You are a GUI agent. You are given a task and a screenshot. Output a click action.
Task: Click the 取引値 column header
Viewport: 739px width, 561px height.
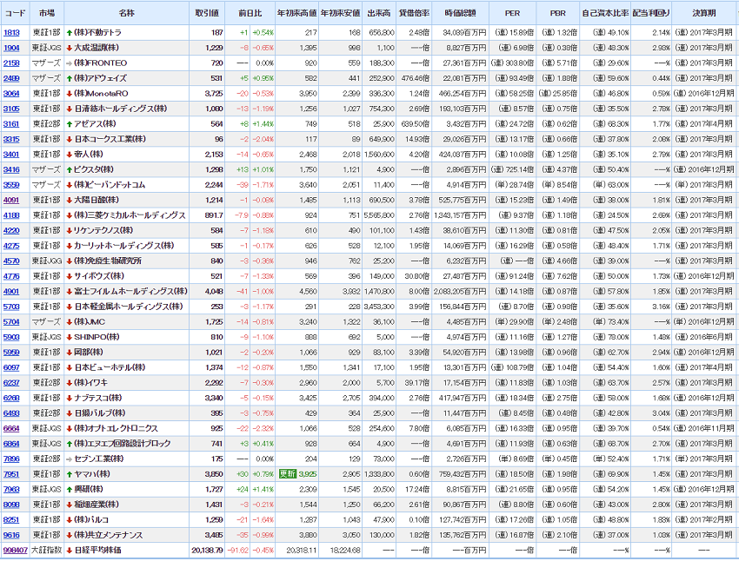point(207,13)
